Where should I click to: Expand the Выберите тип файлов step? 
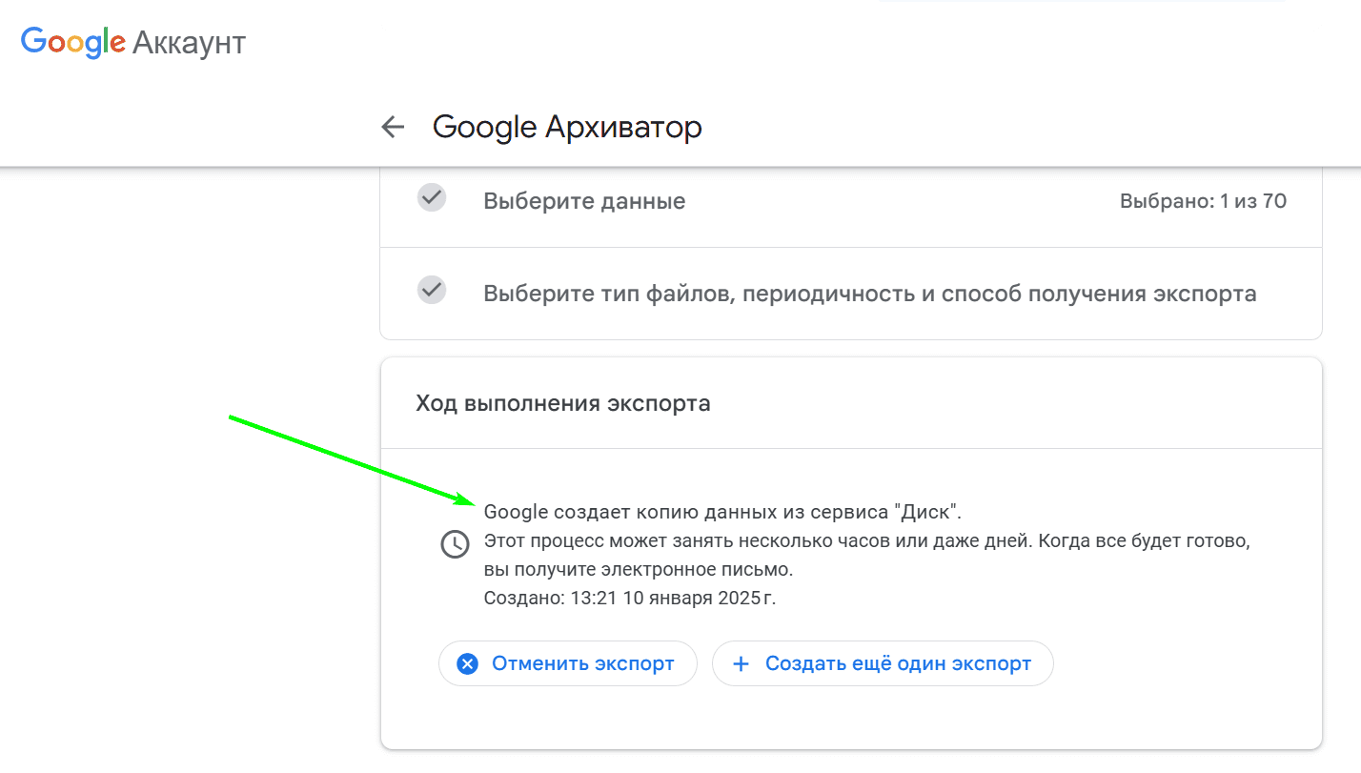pyautogui.click(x=851, y=293)
